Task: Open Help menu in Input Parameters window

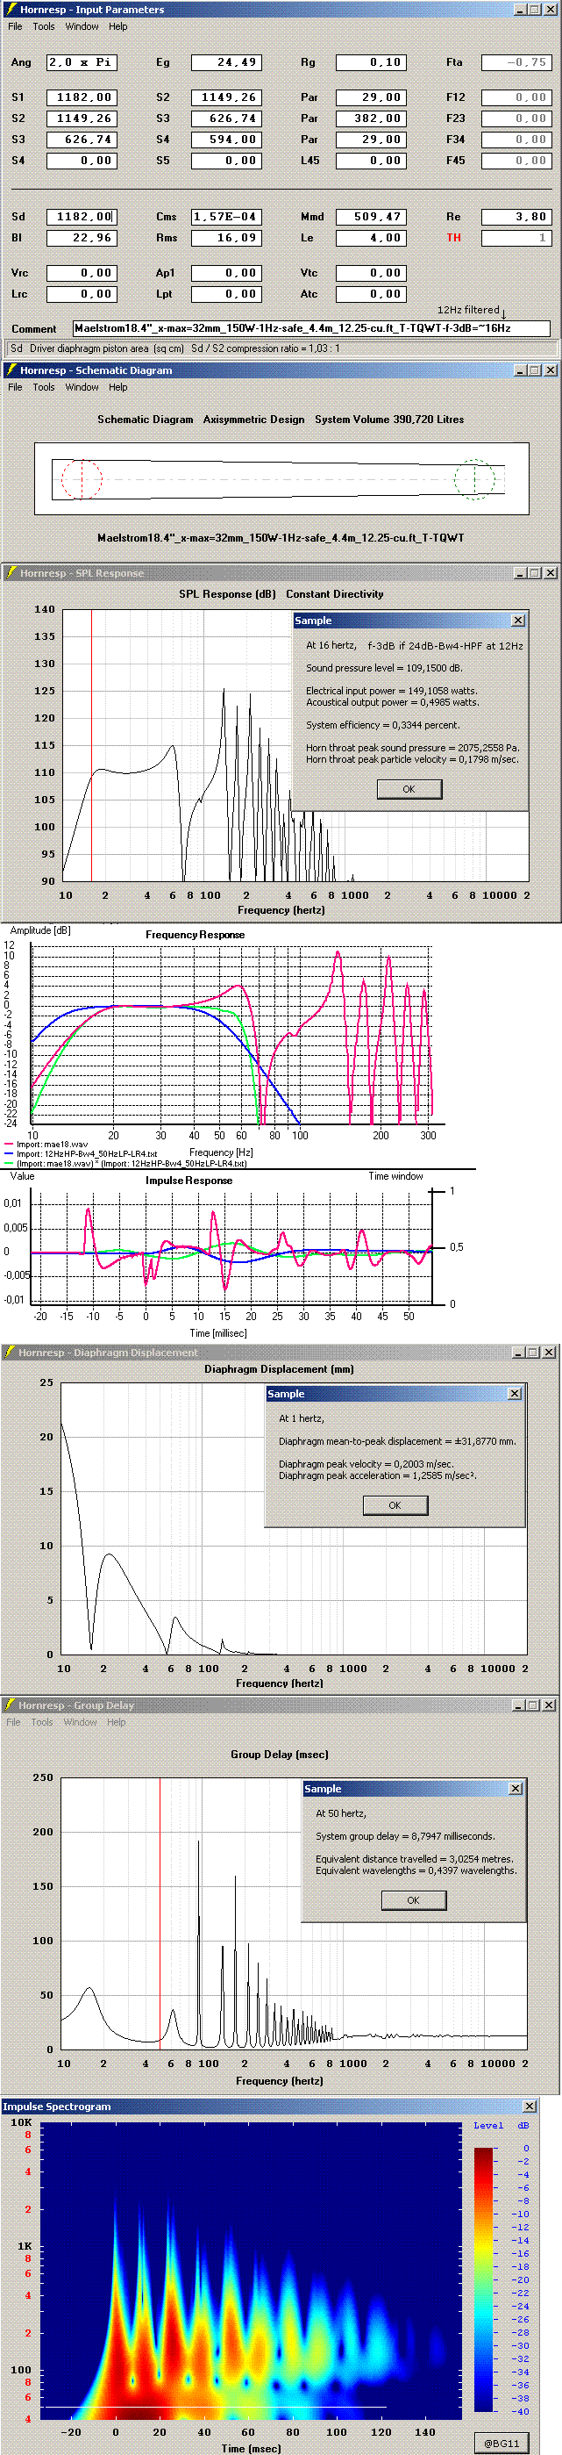Action: 118,26
